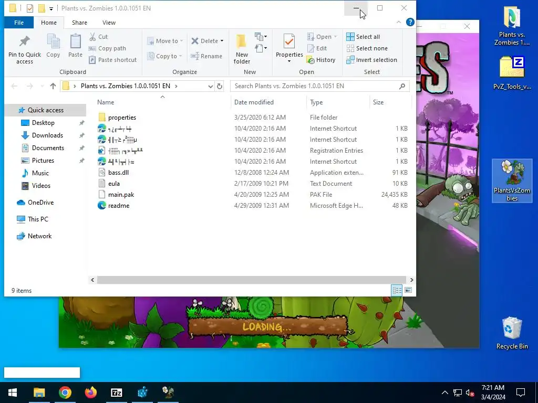Screen dimensions: 538x403
Task: Click Cut in Clipboard group
Action: 98,37
